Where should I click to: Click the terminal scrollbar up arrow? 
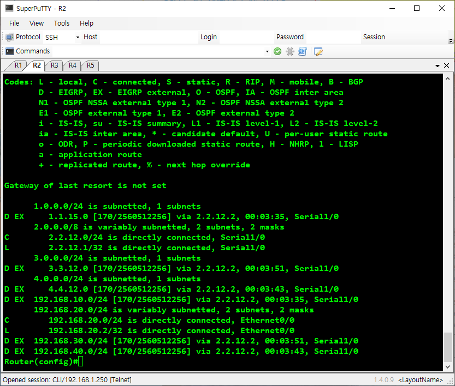(x=447, y=79)
